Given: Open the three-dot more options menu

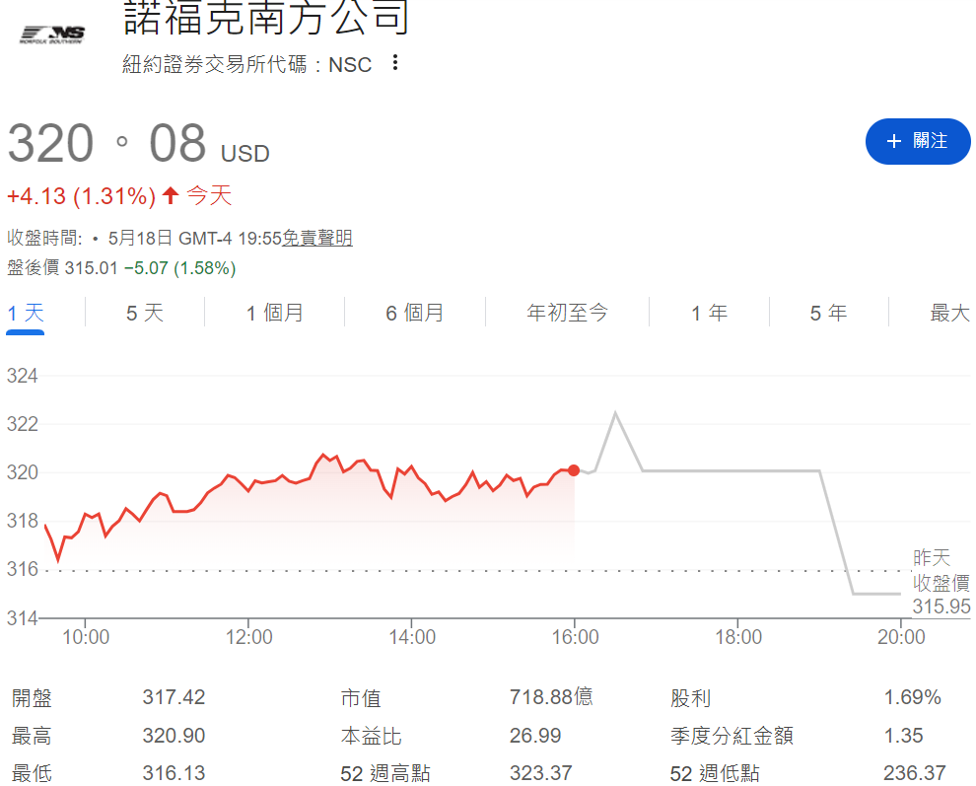Looking at the screenshot, I should click(x=395, y=62).
